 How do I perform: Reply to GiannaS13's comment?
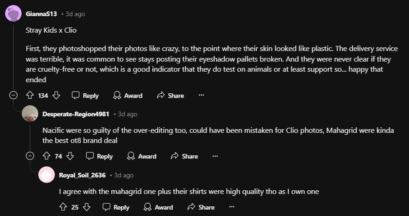(x=85, y=96)
